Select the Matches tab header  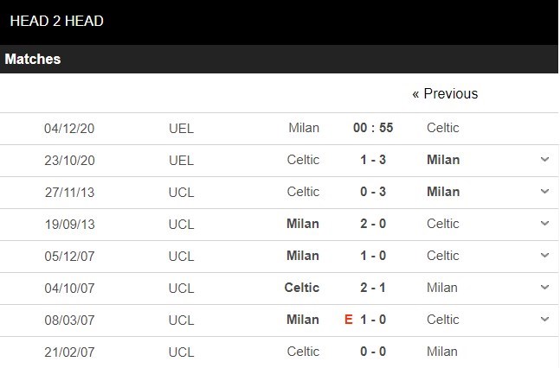(x=33, y=60)
